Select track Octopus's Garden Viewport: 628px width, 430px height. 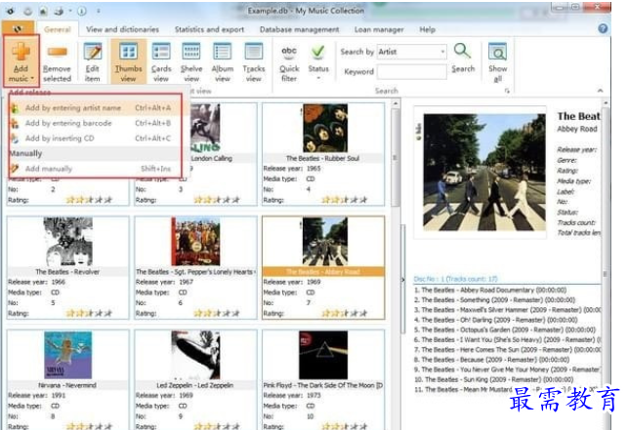[x=505, y=330]
